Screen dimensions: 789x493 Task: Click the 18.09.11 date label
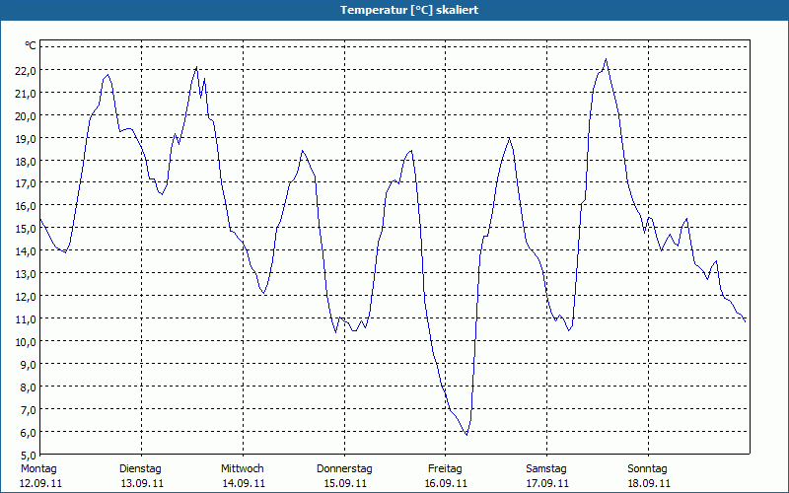649,483
